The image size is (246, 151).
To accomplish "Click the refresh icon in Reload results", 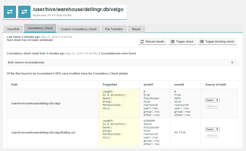I will (142, 42).
